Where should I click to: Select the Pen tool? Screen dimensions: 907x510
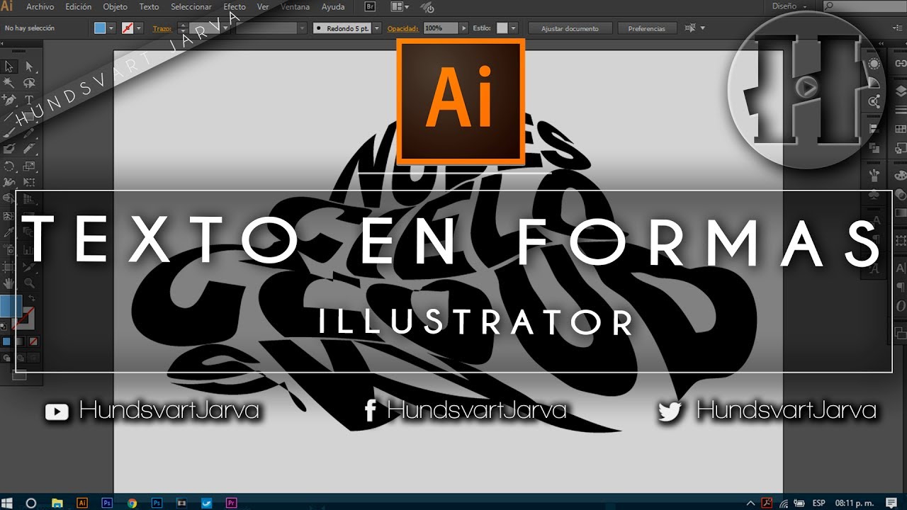coord(9,100)
